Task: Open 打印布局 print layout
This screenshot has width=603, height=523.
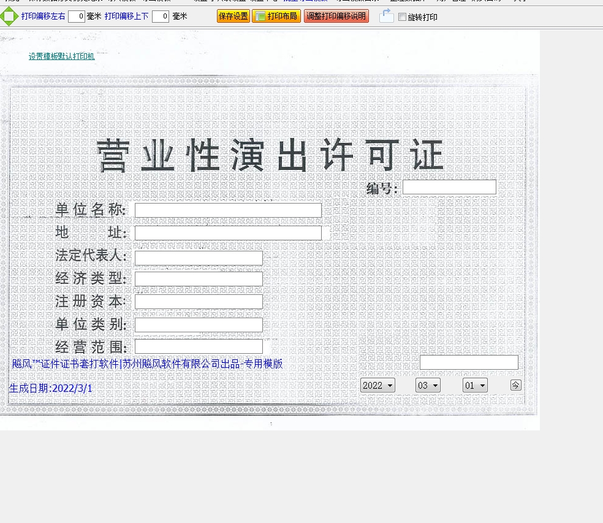Action: pos(276,17)
